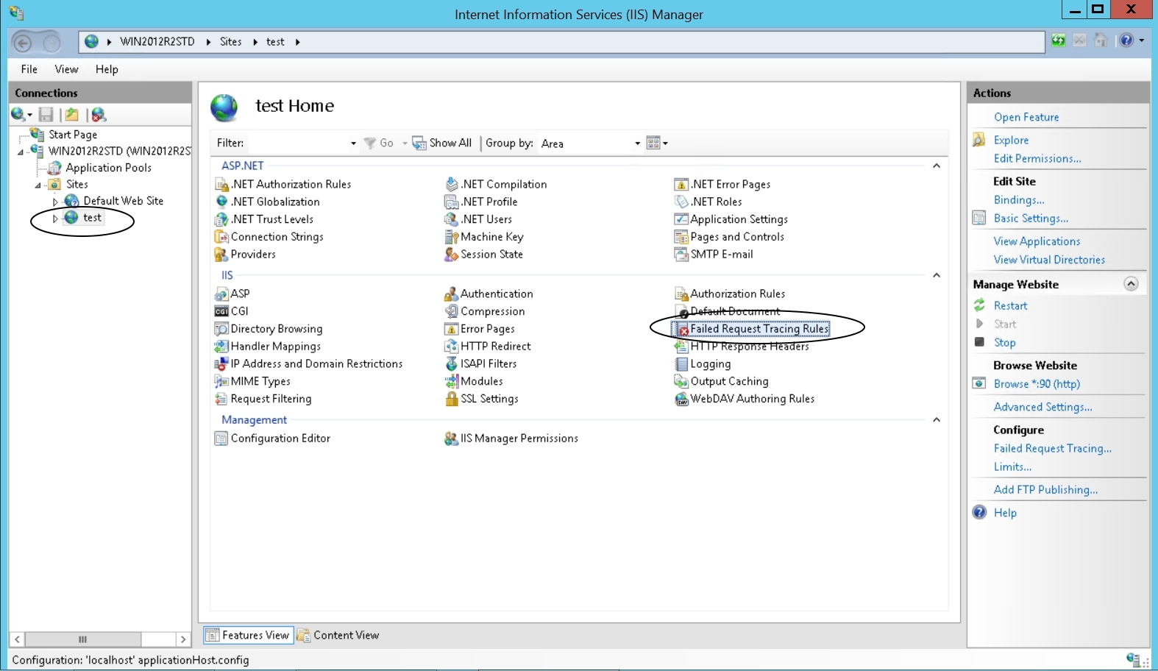Screen dimensions: 1158x671
Task: Expand the Default Web Site tree node
Action: pos(55,202)
